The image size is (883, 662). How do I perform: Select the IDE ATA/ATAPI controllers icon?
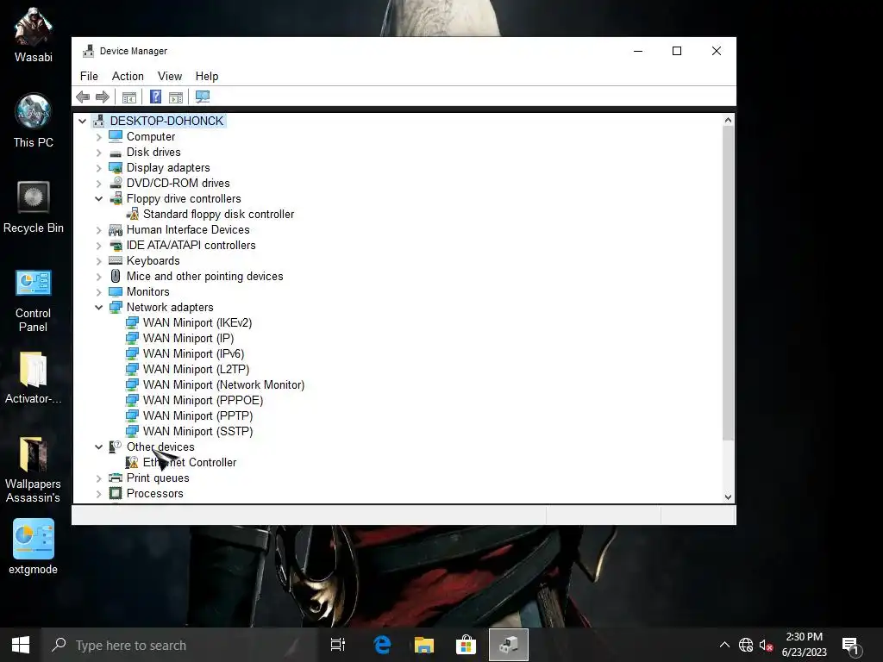click(x=116, y=246)
